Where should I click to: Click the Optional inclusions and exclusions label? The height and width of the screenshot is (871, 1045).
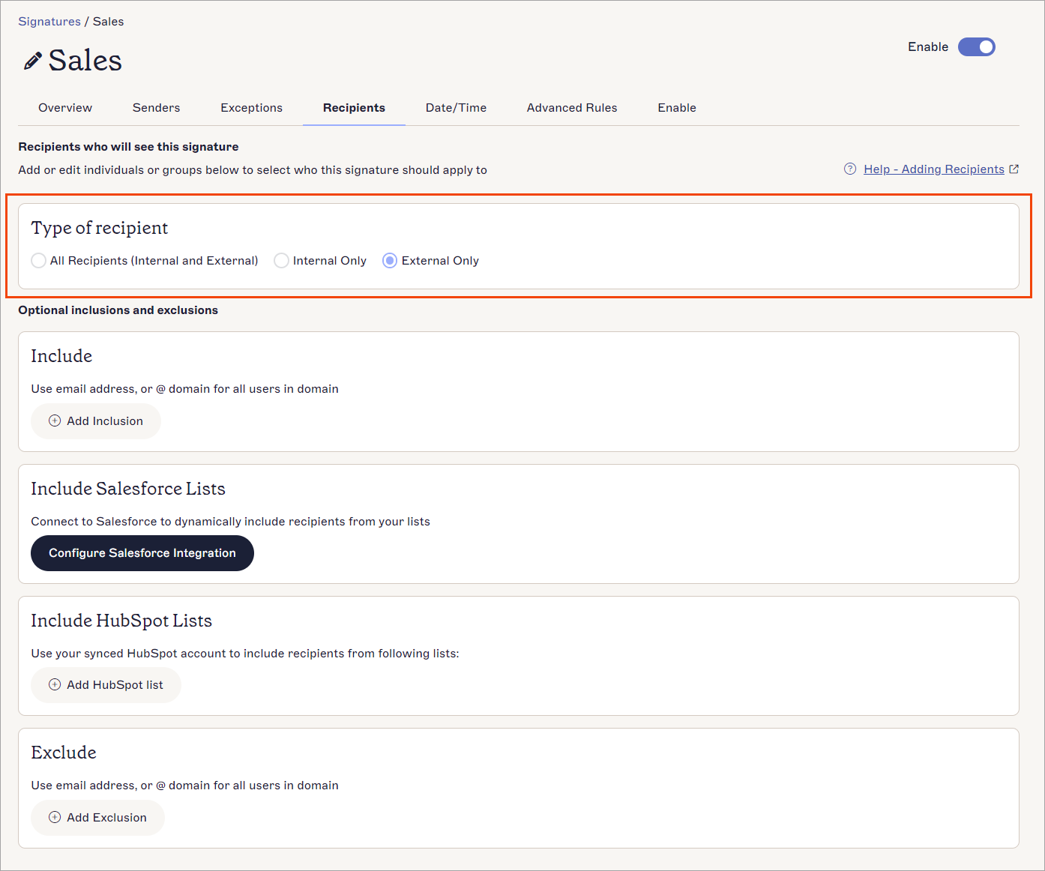click(118, 310)
